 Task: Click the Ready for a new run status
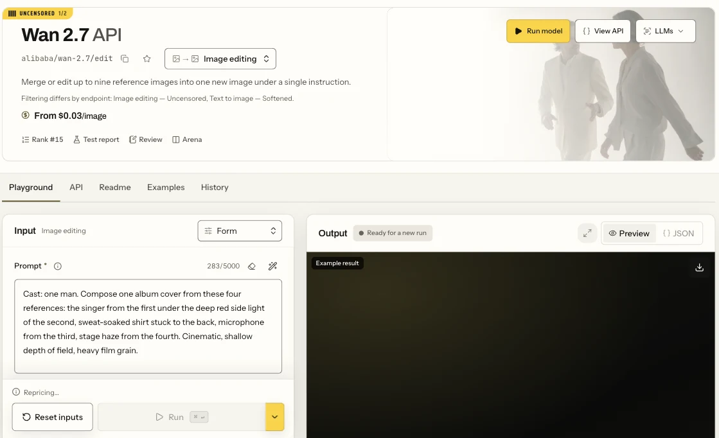(393, 232)
